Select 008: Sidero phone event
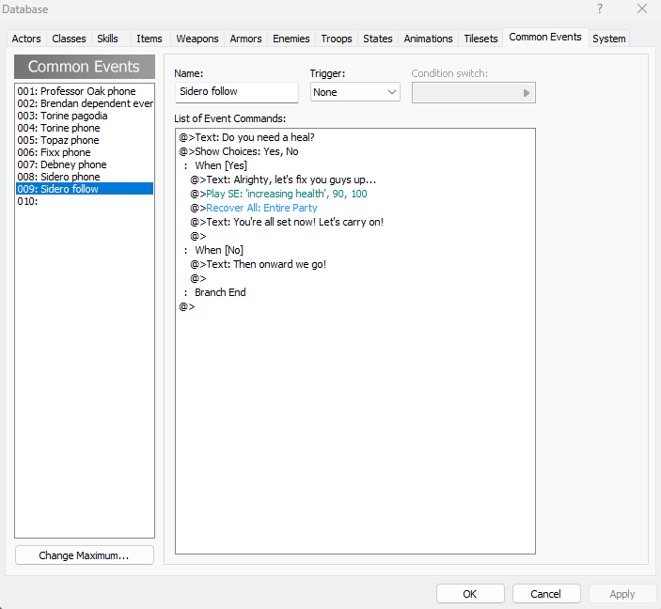Viewport: 661px width, 609px height. (85, 177)
